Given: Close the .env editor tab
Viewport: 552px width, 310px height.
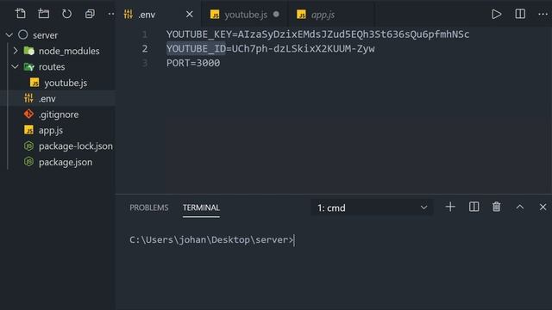Looking at the screenshot, I should (190, 15).
